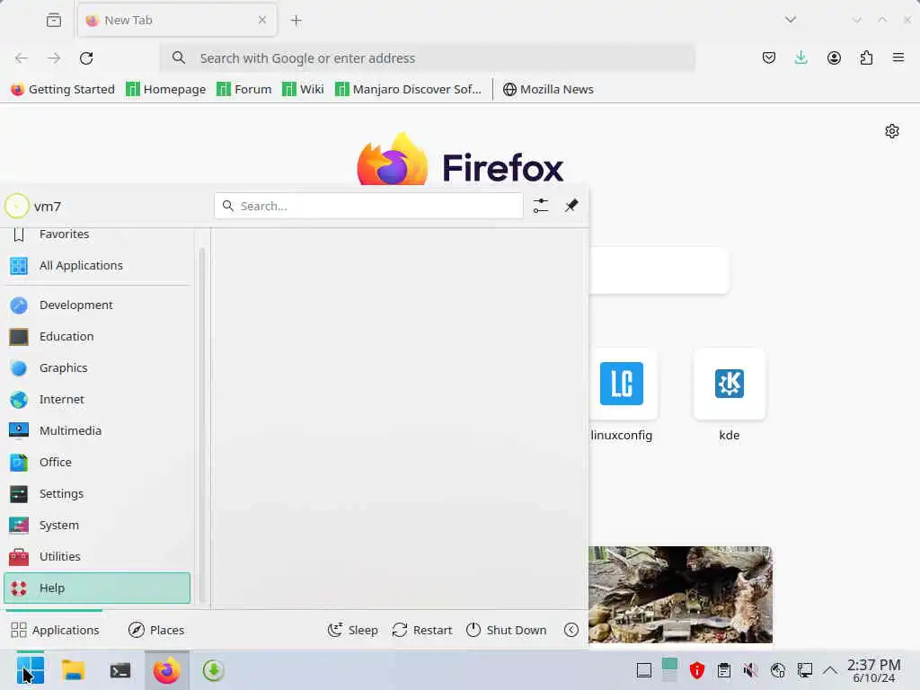This screenshot has width=920, height=690.
Task: Open the Education category
Action: [x=97, y=337]
